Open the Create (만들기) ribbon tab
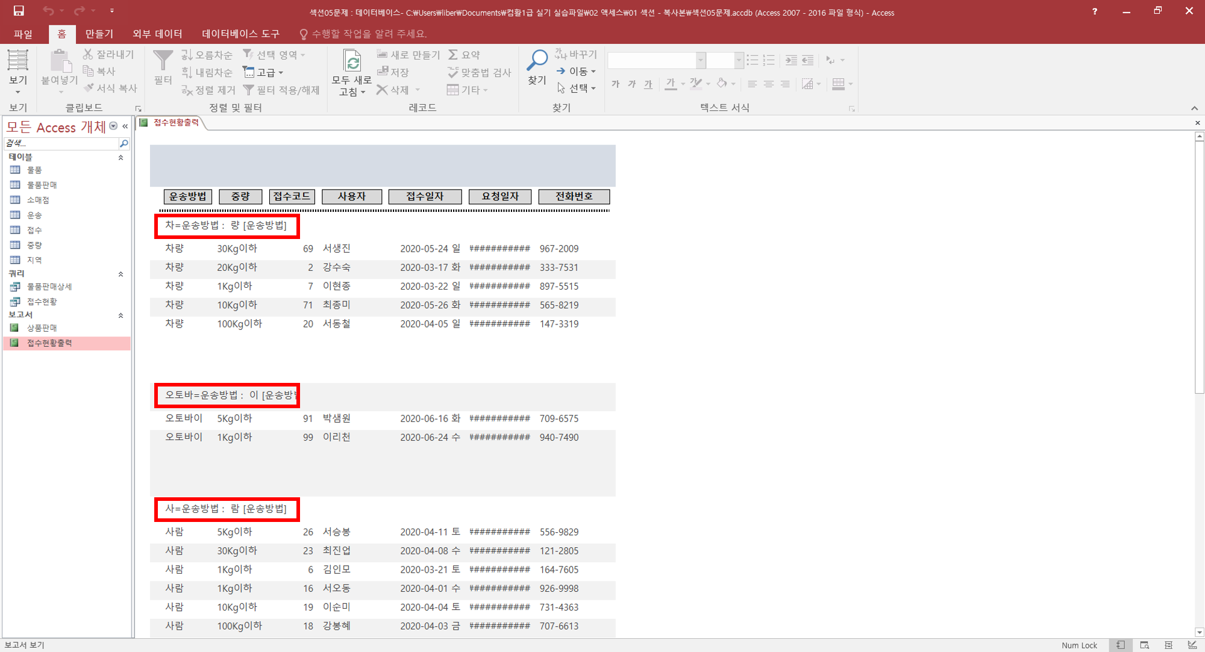The height and width of the screenshot is (652, 1205). [99, 34]
